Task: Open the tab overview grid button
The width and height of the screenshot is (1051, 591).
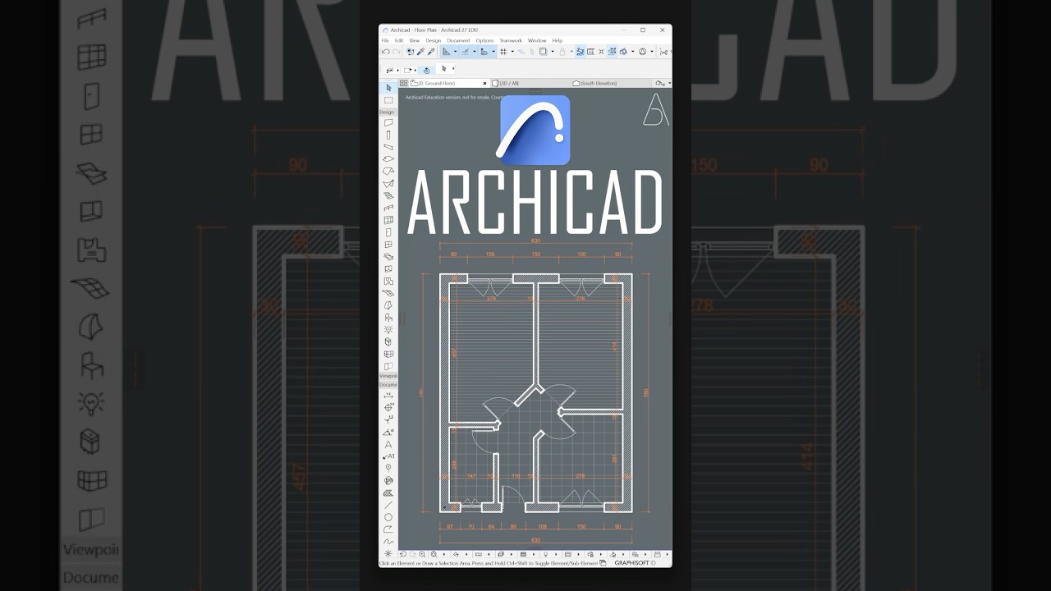Action: 403,83
